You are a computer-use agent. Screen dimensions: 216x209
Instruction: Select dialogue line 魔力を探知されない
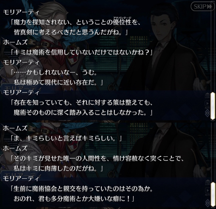pos(76,22)
